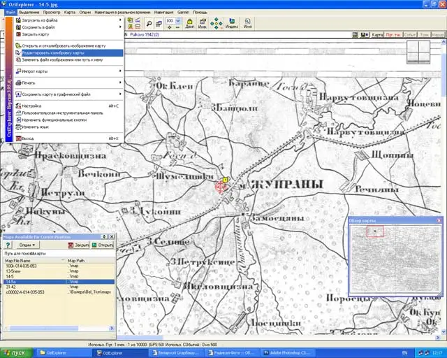Choose Пользовательская инструментальная панель item
The width and height of the screenshot is (447, 358).
click(68, 113)
